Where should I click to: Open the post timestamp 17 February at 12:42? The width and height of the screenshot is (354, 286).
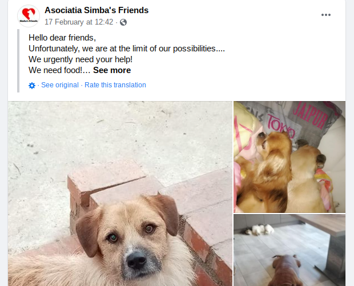click(79, 22)
